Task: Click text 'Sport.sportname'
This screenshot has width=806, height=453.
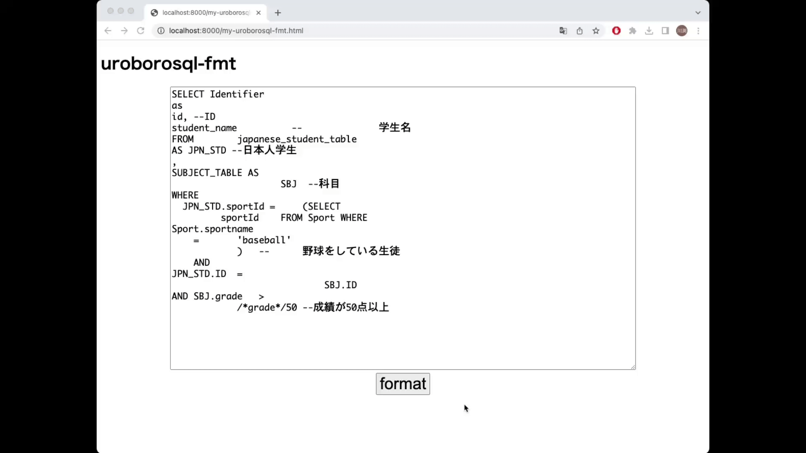Action: tap(212, 229)
